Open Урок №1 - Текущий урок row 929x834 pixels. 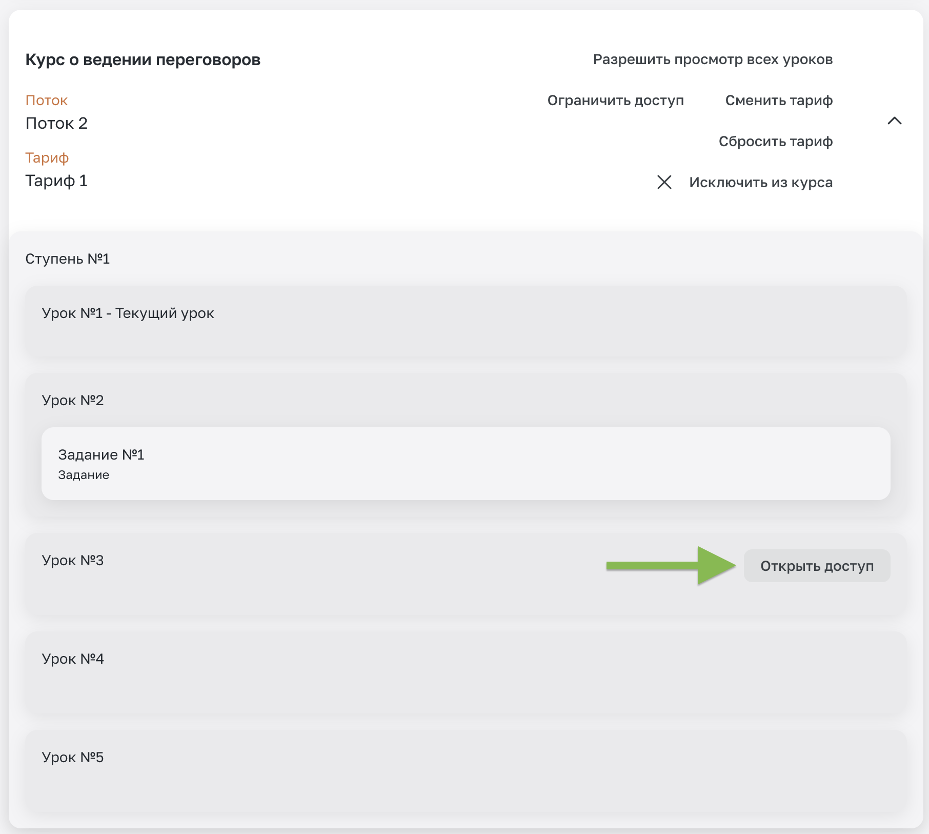466,321
